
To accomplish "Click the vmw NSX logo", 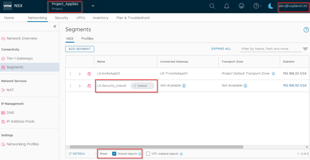I will pos(13,6).
